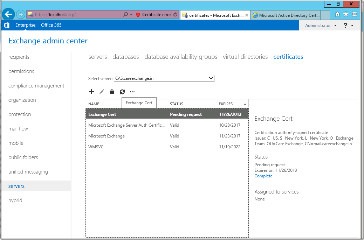
Task: Open recipients section in sidebar
Action: (x=19, y=57)
